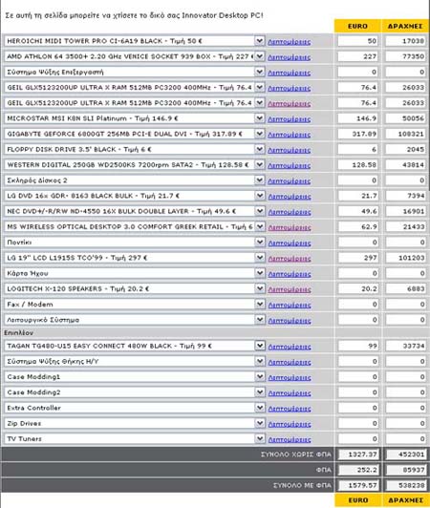The width and height of the screenshot is (430, 508).
Task: Open details link for Zip Drives row
Action: click(290, 424)
